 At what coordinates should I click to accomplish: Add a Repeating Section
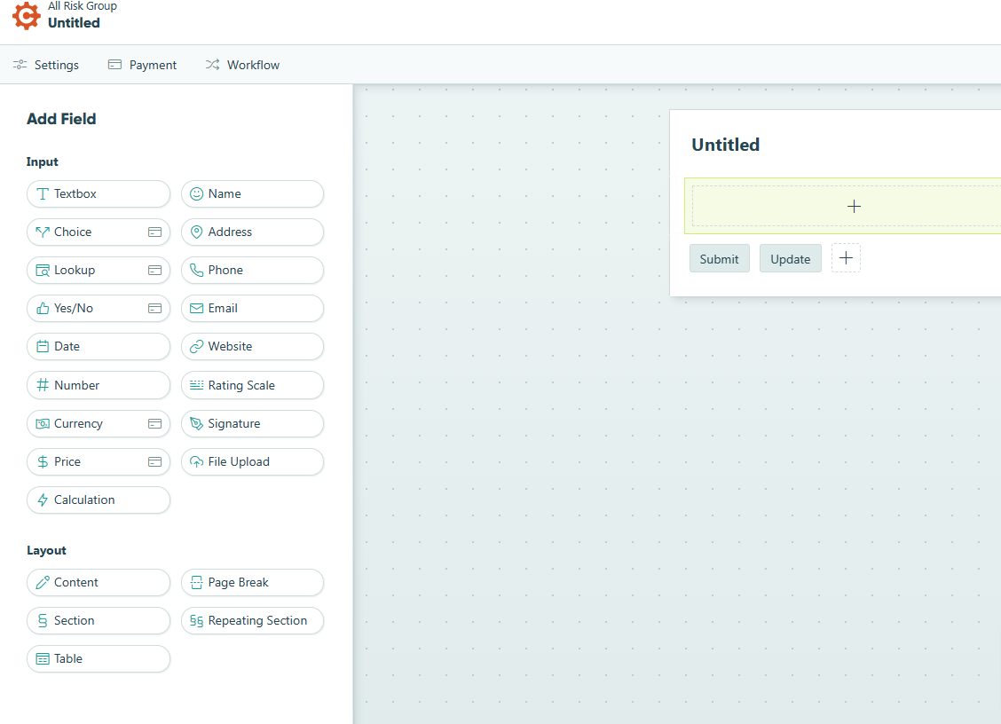click(x=252, y=620)
